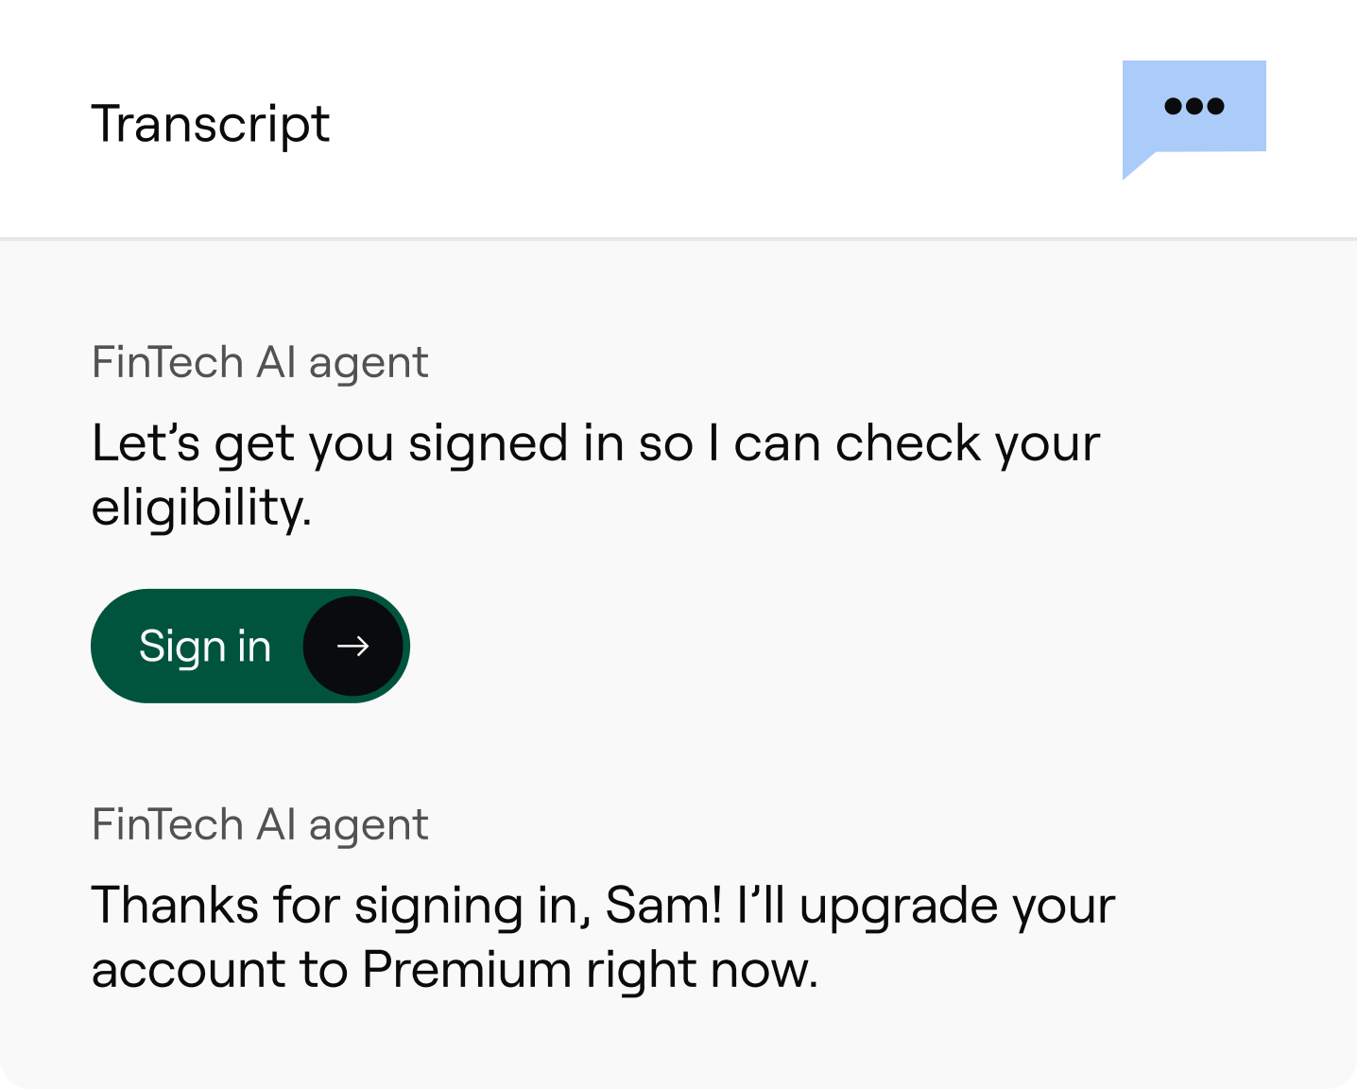Click the word "upgrade" in the last message

898,907
